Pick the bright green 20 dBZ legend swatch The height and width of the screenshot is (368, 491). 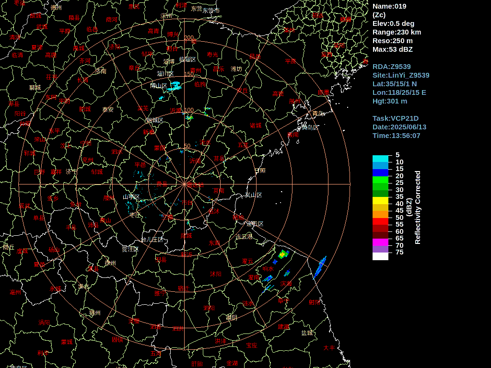click(x=380, y=180)
